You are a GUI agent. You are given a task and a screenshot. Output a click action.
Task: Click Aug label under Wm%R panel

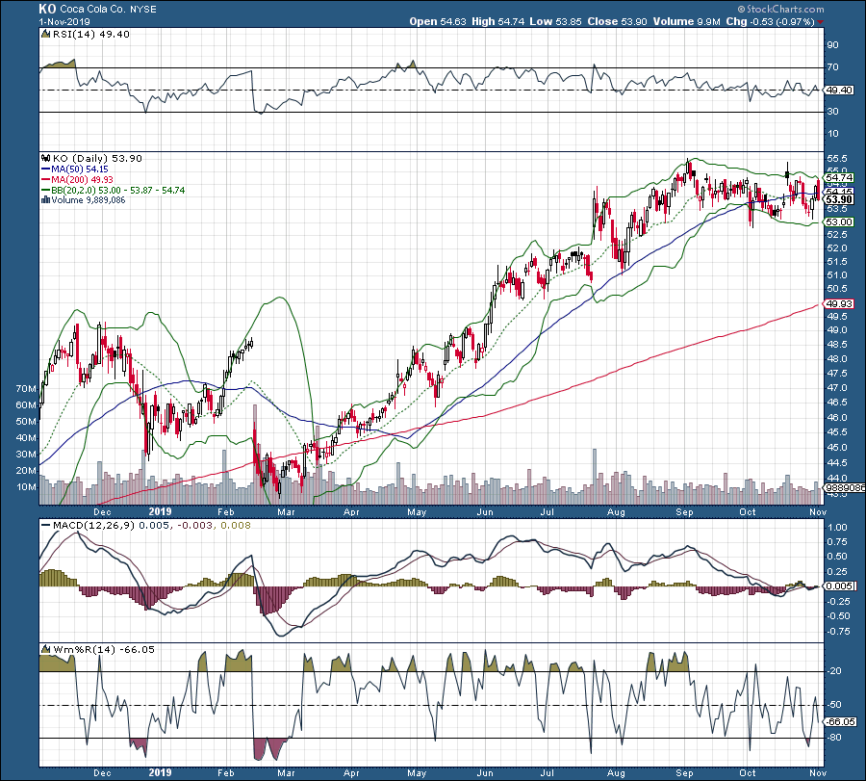point(616,772)
